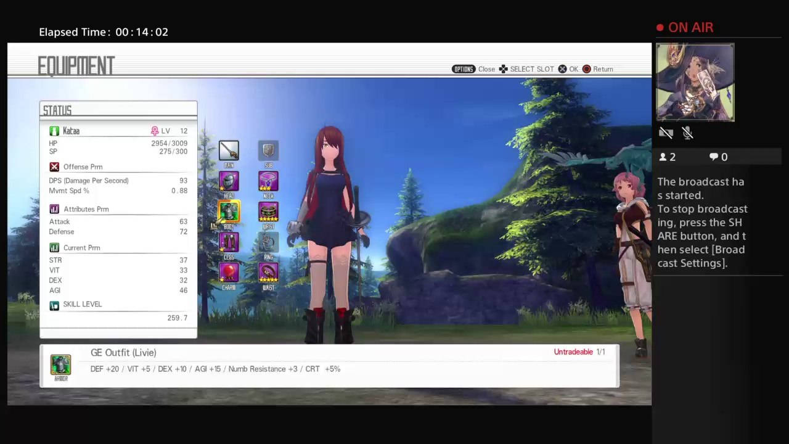This screenshot has width=789, height=444.
Task: Select the NECK necklace slot
Action: pyautogui.click(x=268, y=181)
